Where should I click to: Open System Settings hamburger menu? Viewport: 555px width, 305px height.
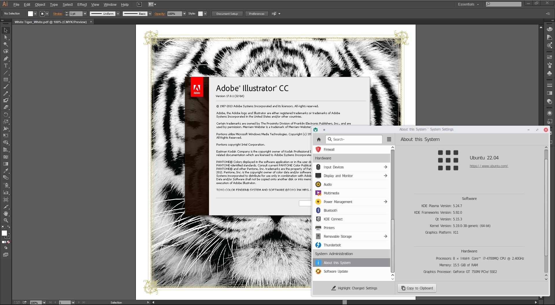(389, 140)
